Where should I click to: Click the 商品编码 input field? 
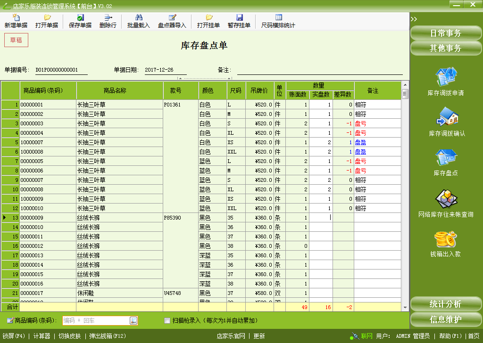(x=96, y=320)
